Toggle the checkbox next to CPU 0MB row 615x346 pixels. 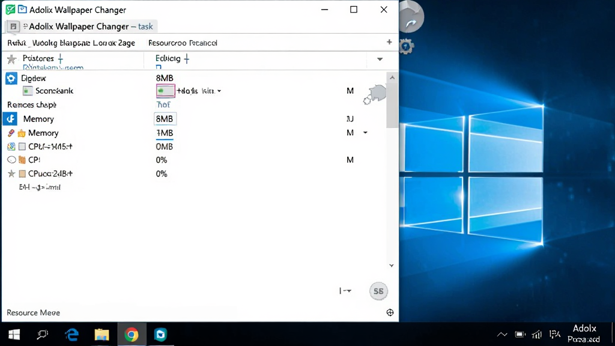point(22,147)
